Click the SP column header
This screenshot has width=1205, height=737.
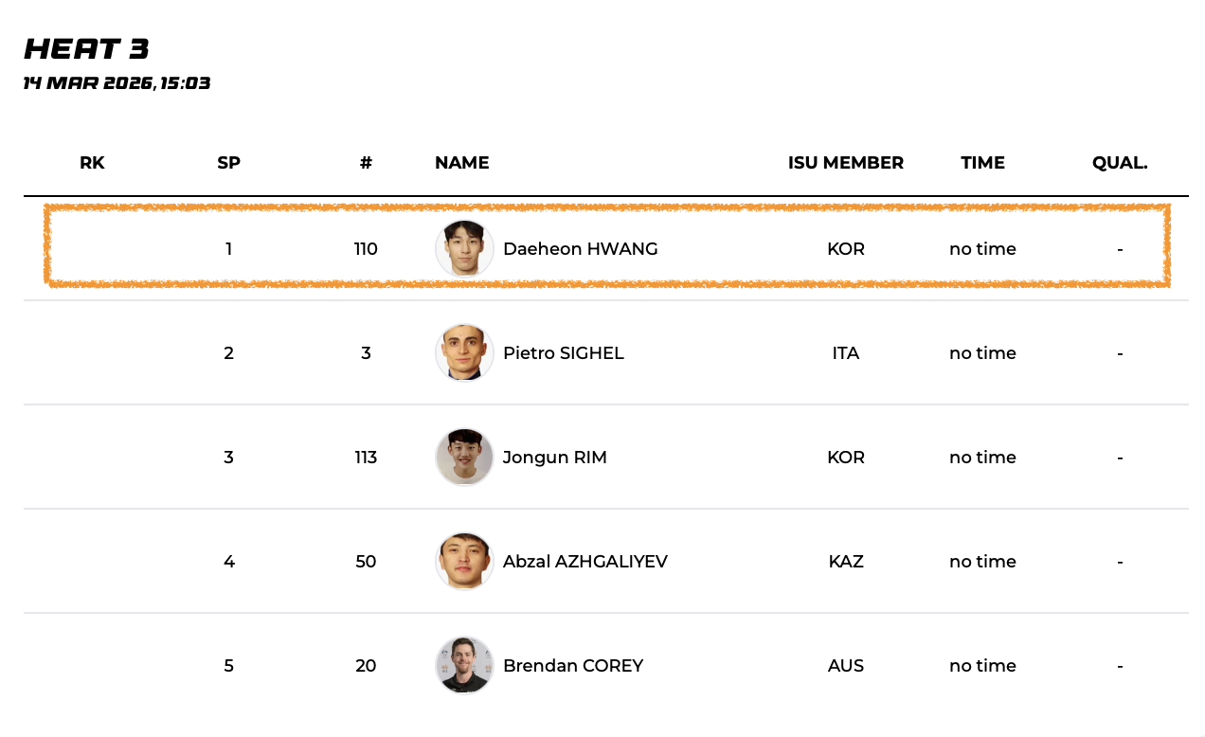[228, 163]
